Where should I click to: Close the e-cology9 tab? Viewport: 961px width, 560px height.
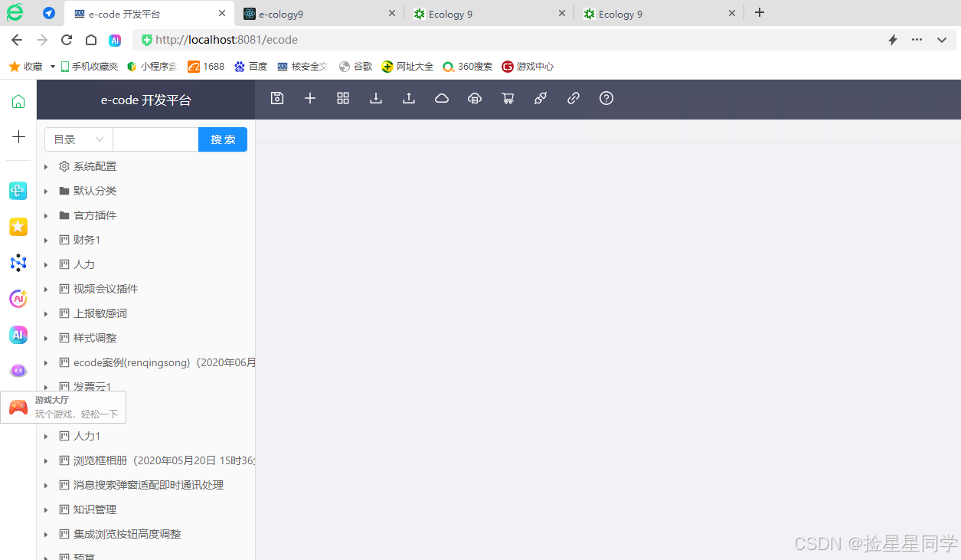(x=392, y=13)
